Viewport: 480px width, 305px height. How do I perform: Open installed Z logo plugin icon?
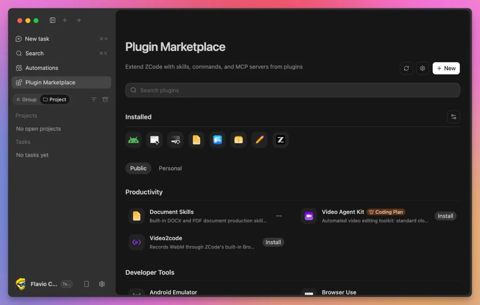280,140
